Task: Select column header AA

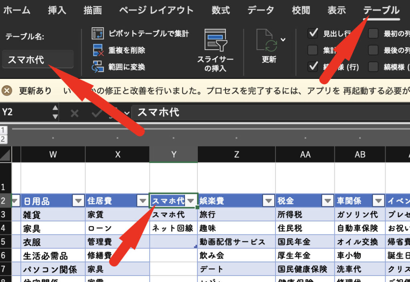Action: click(305, 154)
